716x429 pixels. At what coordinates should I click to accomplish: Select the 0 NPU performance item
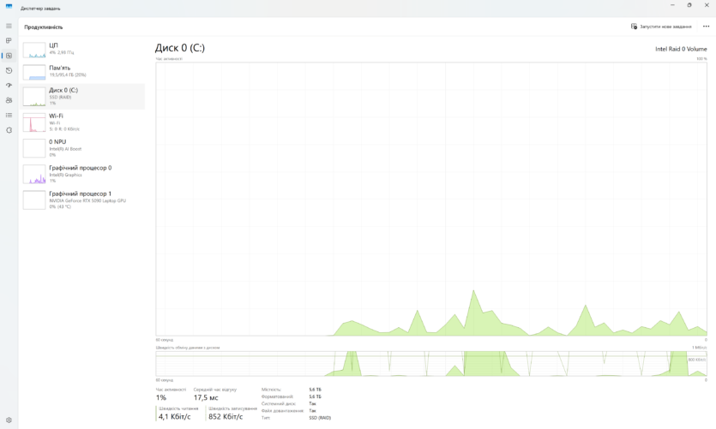point(83,148)
